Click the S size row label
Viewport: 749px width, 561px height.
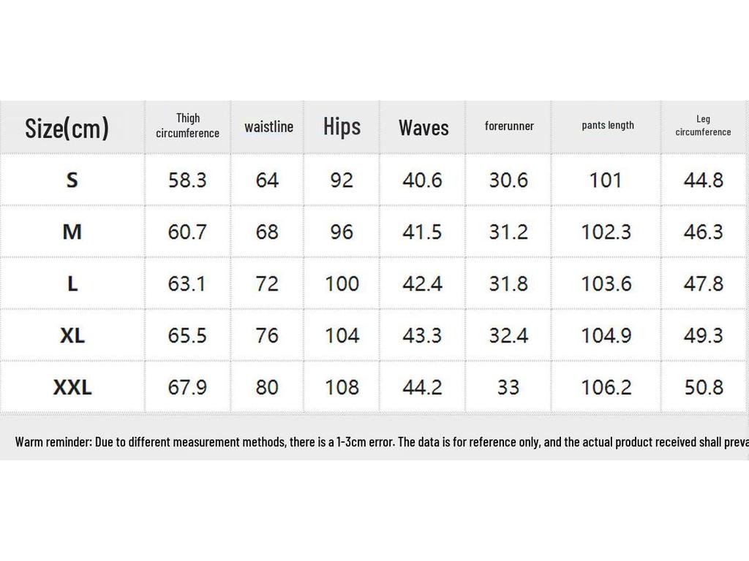click(x=72, y=180)
